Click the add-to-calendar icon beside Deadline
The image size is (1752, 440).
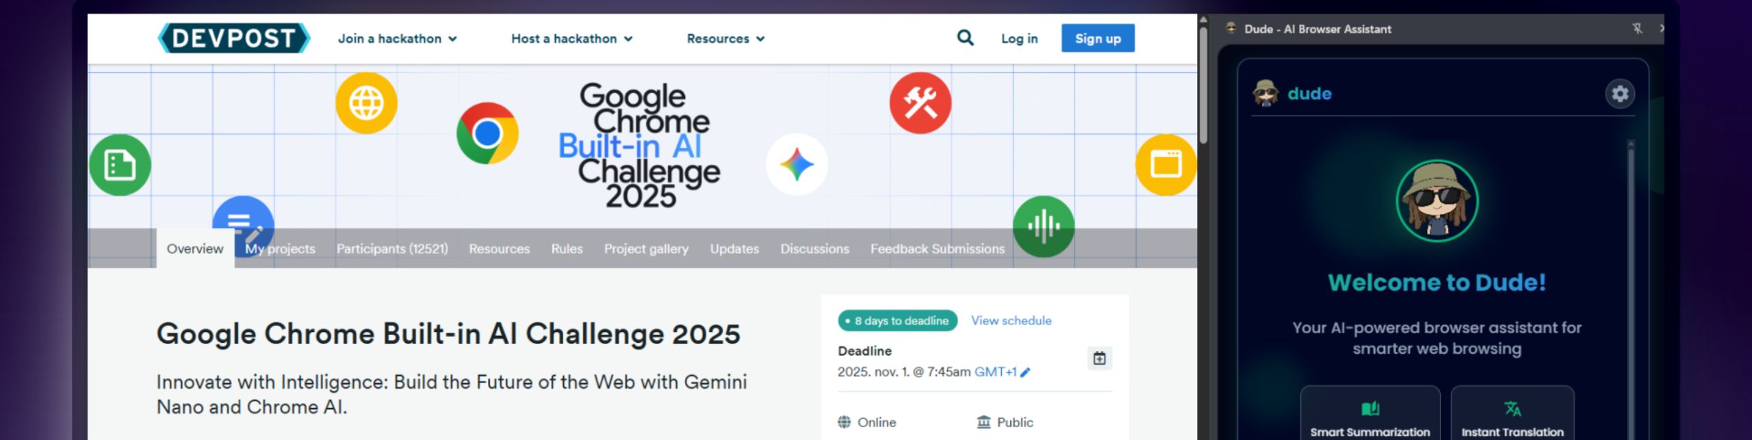(x=1099, y=358)
